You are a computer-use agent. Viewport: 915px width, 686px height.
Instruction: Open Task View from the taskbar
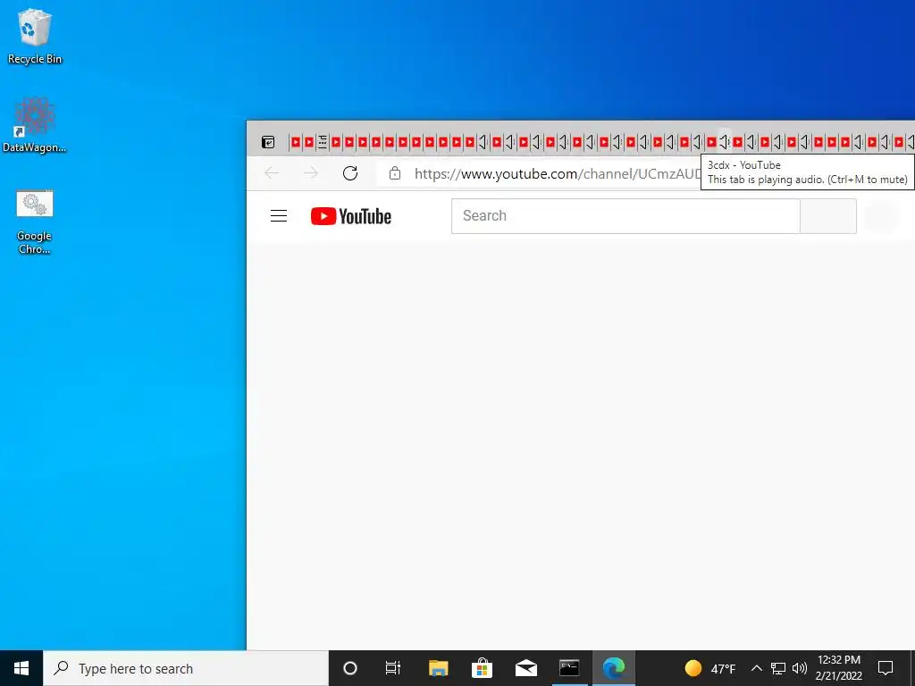click(393, 668)
